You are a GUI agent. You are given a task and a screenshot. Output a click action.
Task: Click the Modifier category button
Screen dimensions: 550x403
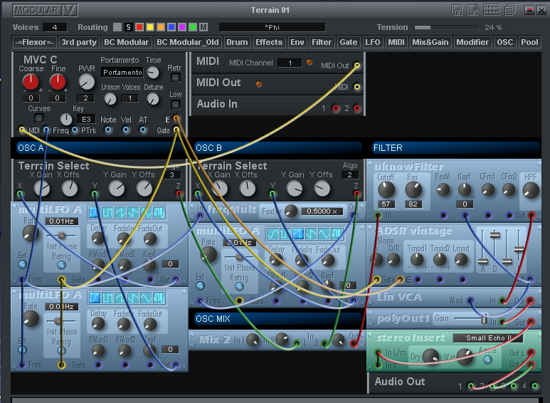click(472, 42)
